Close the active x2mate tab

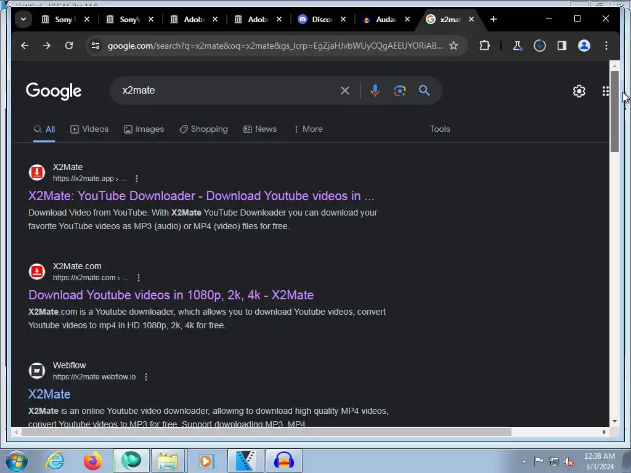click(x=471, y=19)
